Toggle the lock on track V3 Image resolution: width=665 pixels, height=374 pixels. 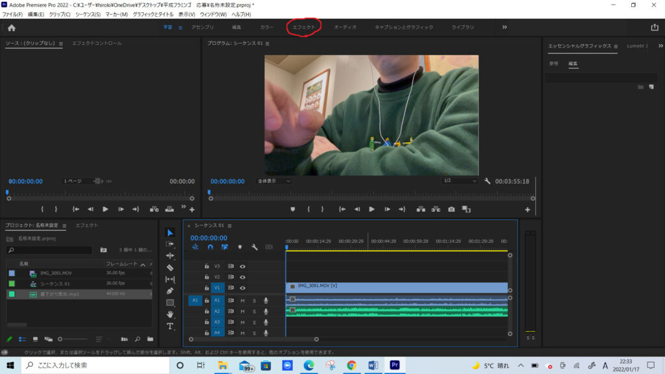coord(207,266)
